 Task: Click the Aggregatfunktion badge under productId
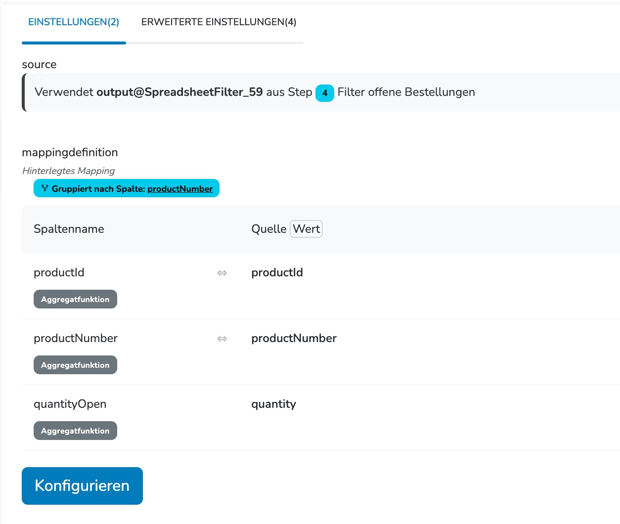[x=75, y=299]
